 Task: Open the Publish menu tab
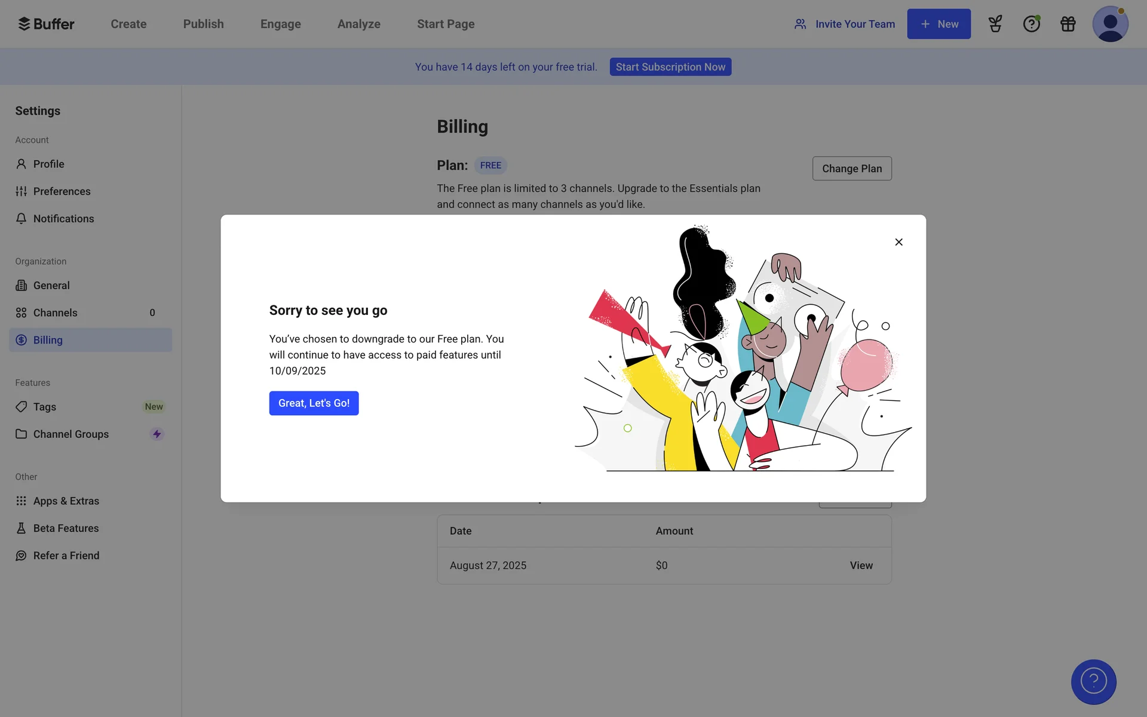click(203, 24)
